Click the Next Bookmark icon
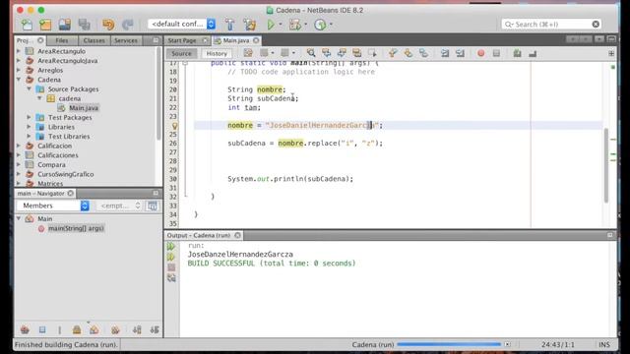630x354 pixels. click(x=409, y=53)
